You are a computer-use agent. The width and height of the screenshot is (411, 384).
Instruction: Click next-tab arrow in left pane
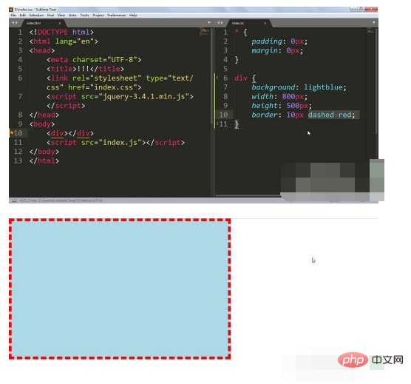(x=17, y=23)
